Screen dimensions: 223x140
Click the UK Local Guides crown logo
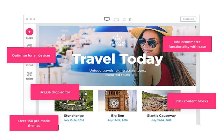pos(118,40)
